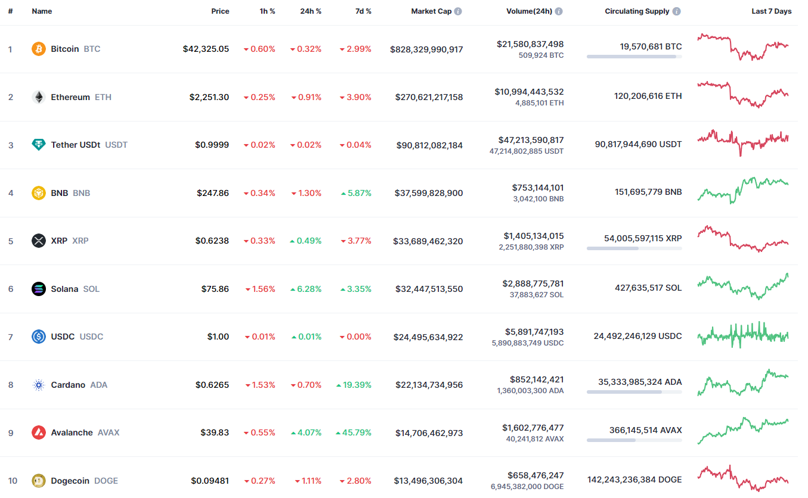
Task: Click the Solana logo icon
Action: pos(39,289)
